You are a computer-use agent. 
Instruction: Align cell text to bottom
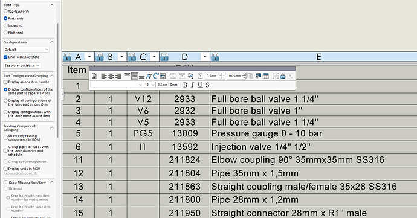tap(141, 77)
